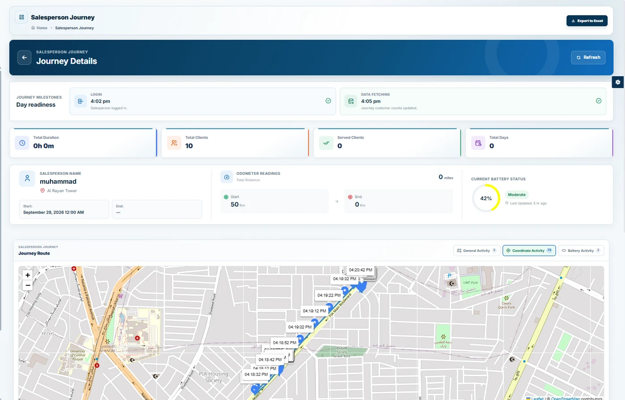Screen dimensions: 625x400
Task: Click the calendar icon on Total Days
Action: 478,143
